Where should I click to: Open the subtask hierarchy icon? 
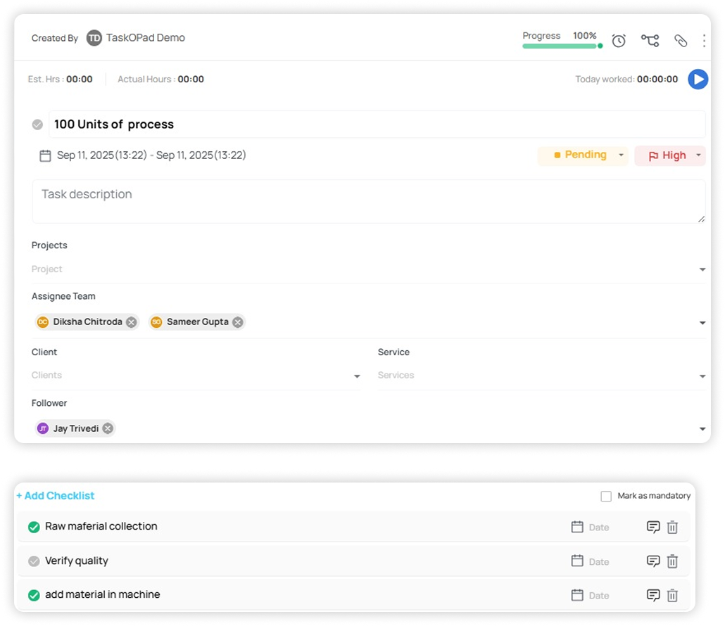tap(650, 41)
